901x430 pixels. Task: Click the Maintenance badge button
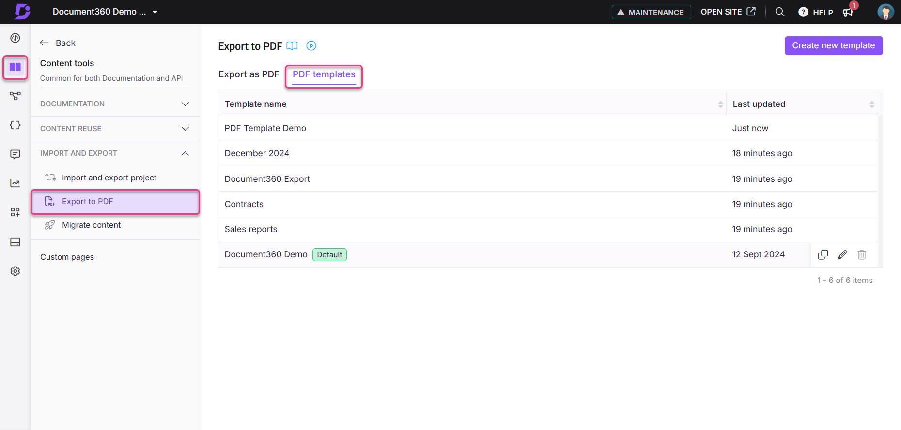coord(651,12)
